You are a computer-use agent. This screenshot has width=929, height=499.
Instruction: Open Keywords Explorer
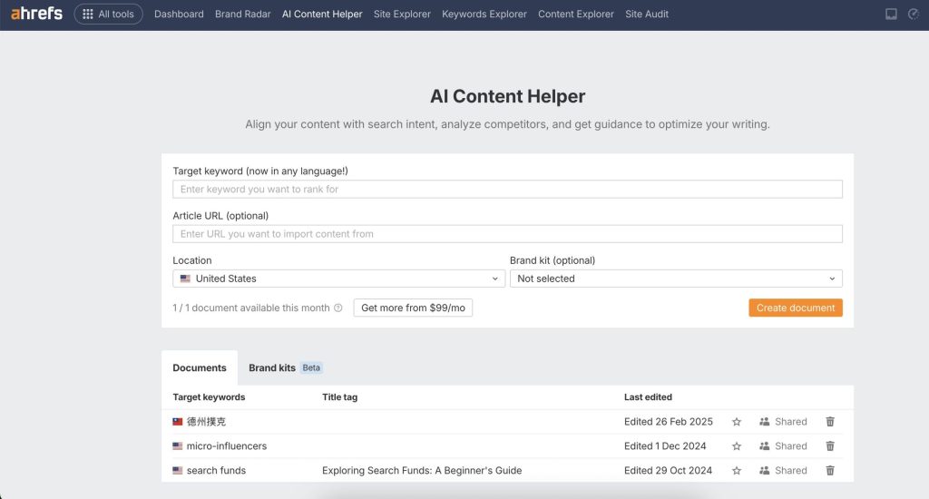coord(484,15)
